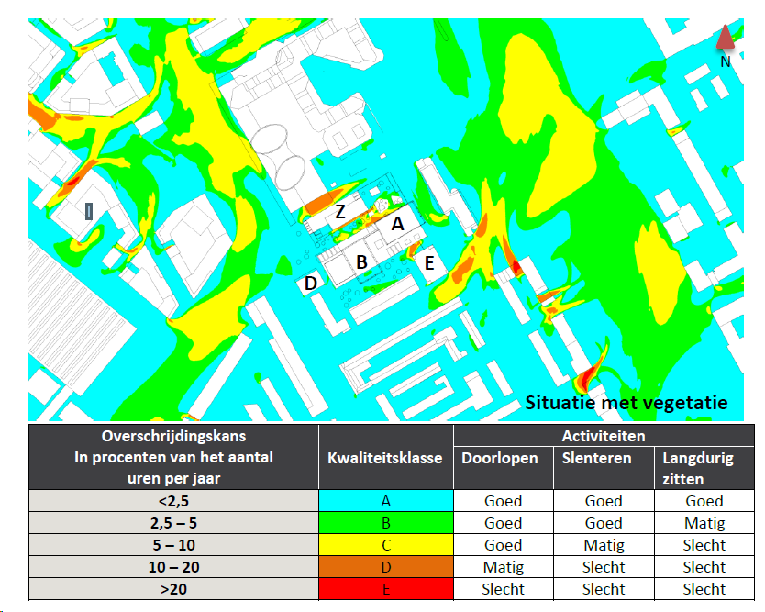Click 'Goed' under Doorlopen in class A row
The image size is (765, 612).
[503, 501]
